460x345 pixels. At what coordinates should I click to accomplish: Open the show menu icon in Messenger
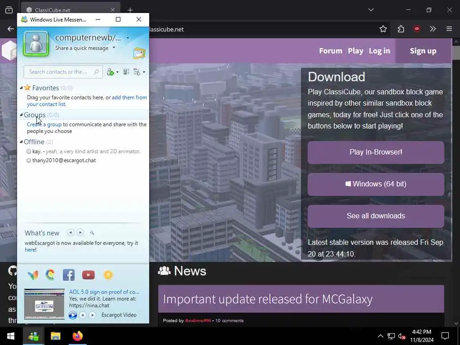point(137,72)
